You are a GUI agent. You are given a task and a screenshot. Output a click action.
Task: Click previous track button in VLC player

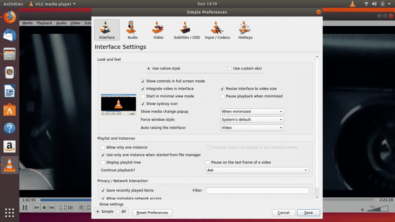(x=36, y=208)
